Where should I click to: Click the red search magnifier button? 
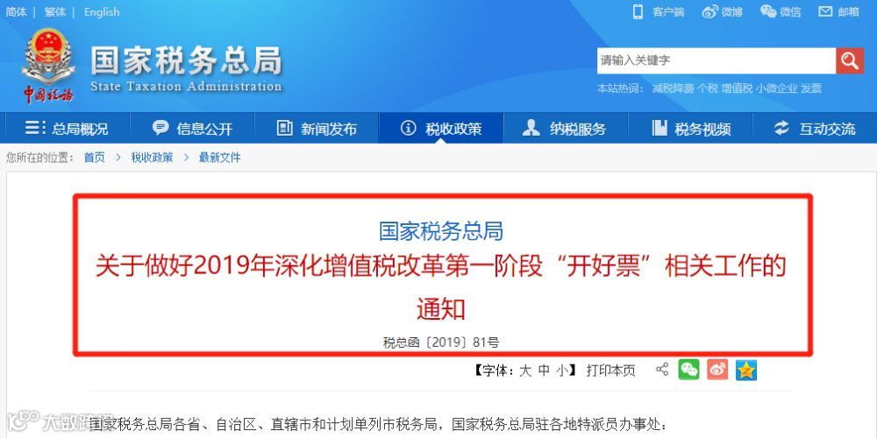(850, 60)
